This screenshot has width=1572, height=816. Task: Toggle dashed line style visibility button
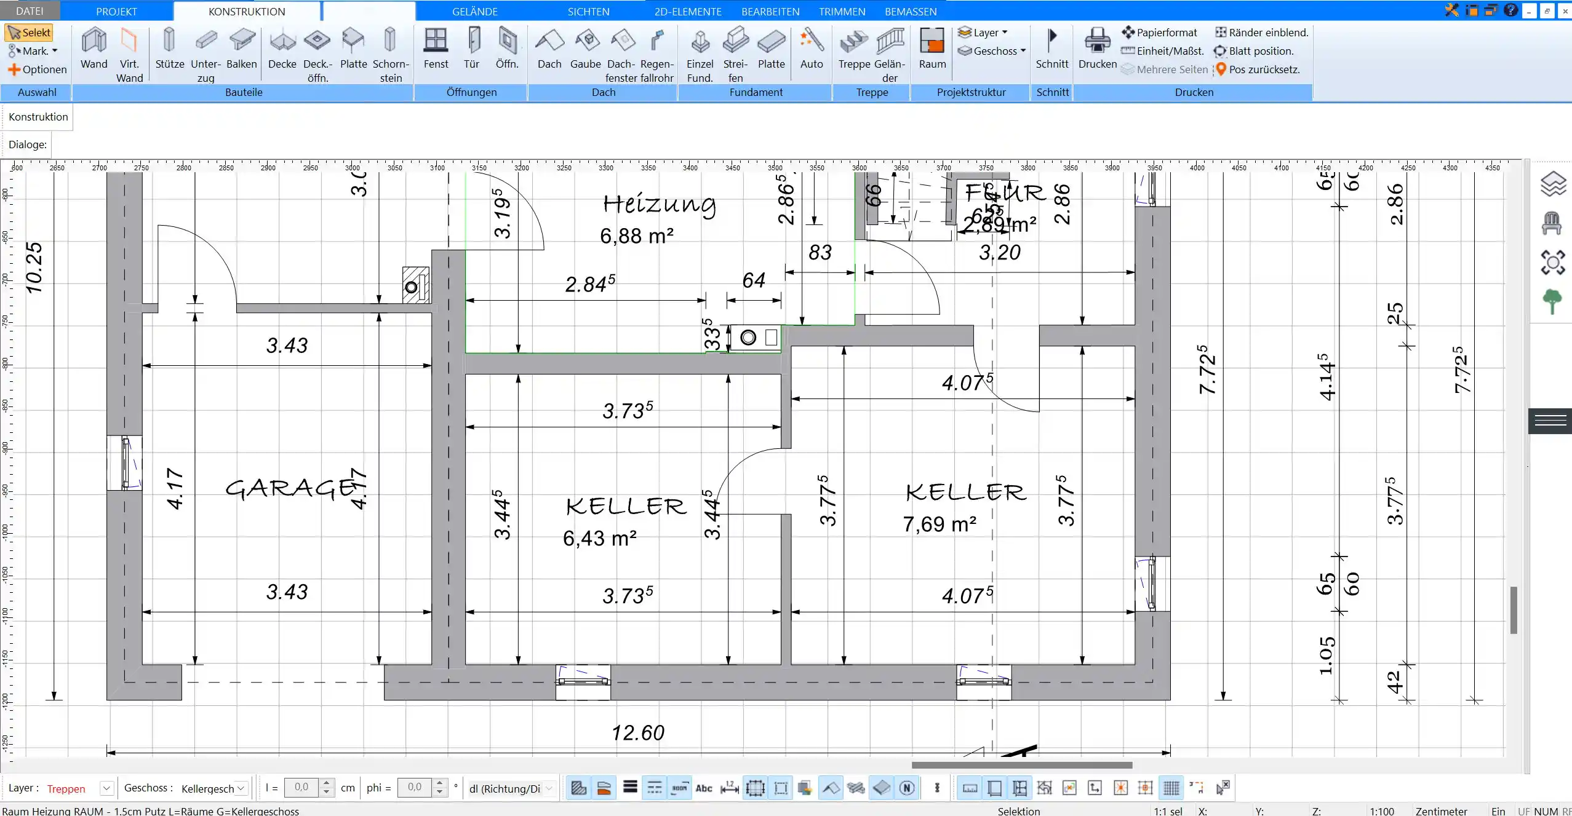point(655,788)
